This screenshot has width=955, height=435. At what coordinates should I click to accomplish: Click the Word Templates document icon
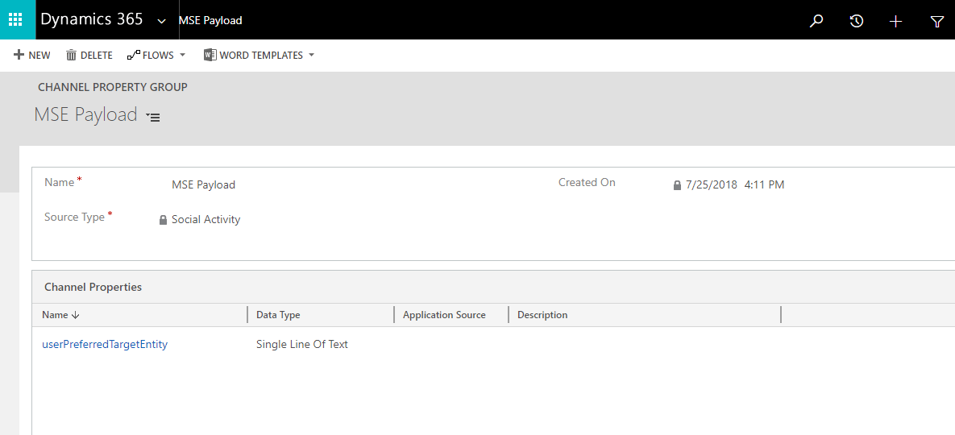tap(210, 56)
